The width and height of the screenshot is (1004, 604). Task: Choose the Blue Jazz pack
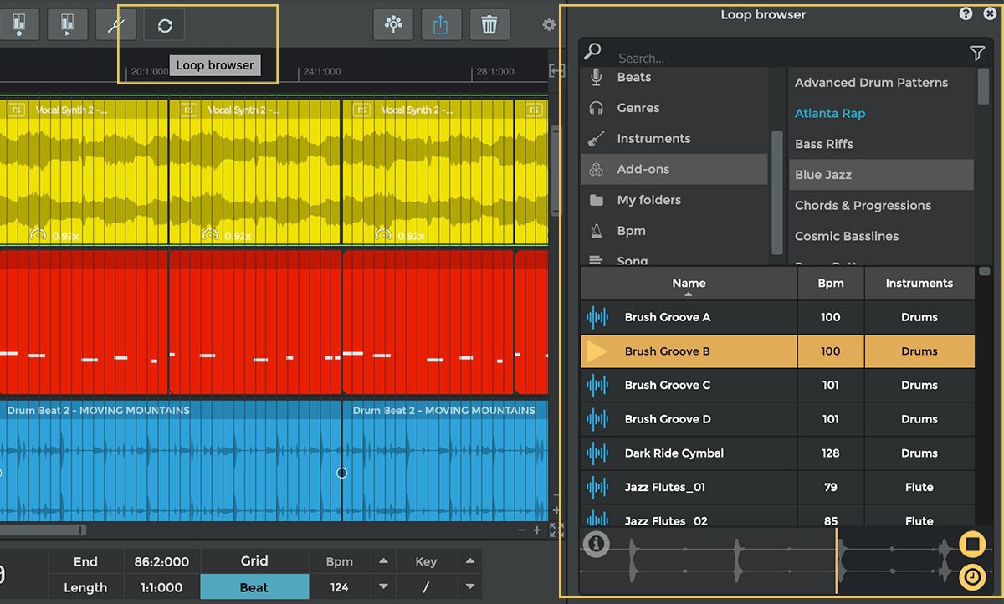tap(881, 175)
